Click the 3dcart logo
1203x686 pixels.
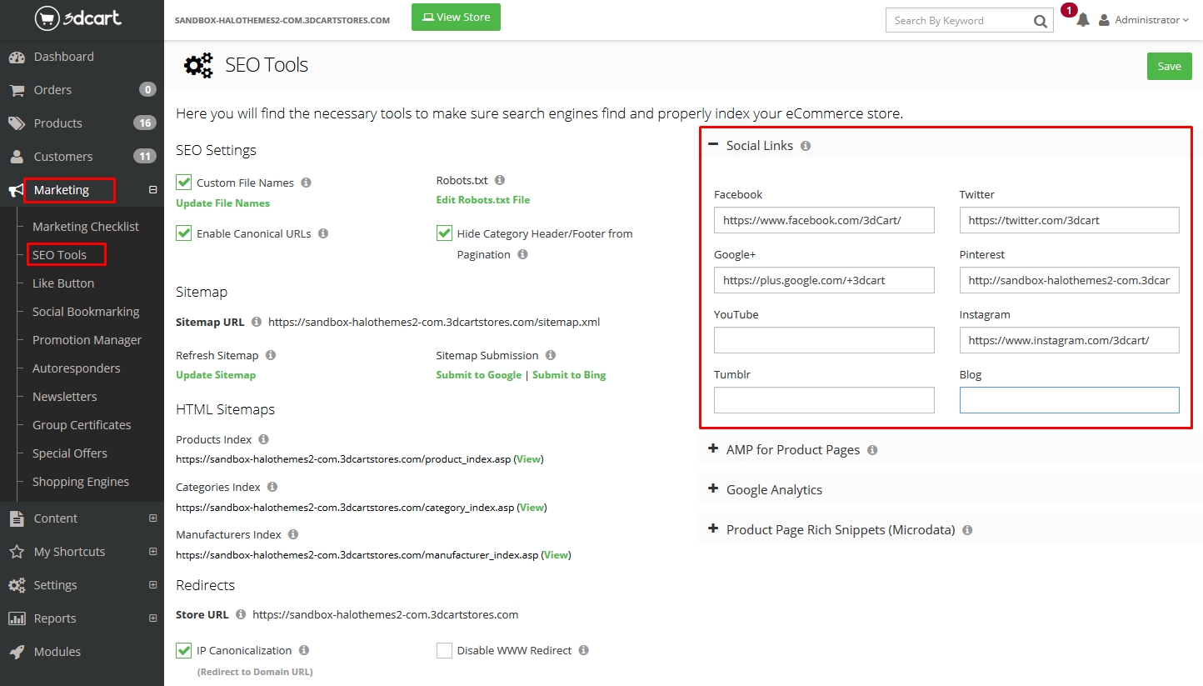(x=77, y=18)
